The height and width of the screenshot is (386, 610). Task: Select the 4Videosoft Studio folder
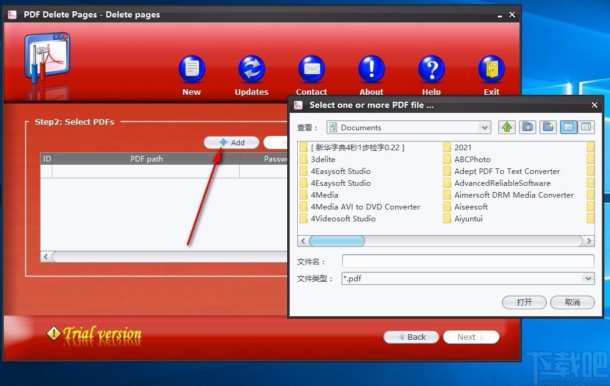338,218
